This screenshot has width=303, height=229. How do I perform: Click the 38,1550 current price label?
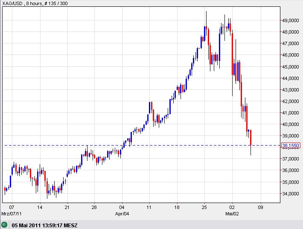point(291,146)
